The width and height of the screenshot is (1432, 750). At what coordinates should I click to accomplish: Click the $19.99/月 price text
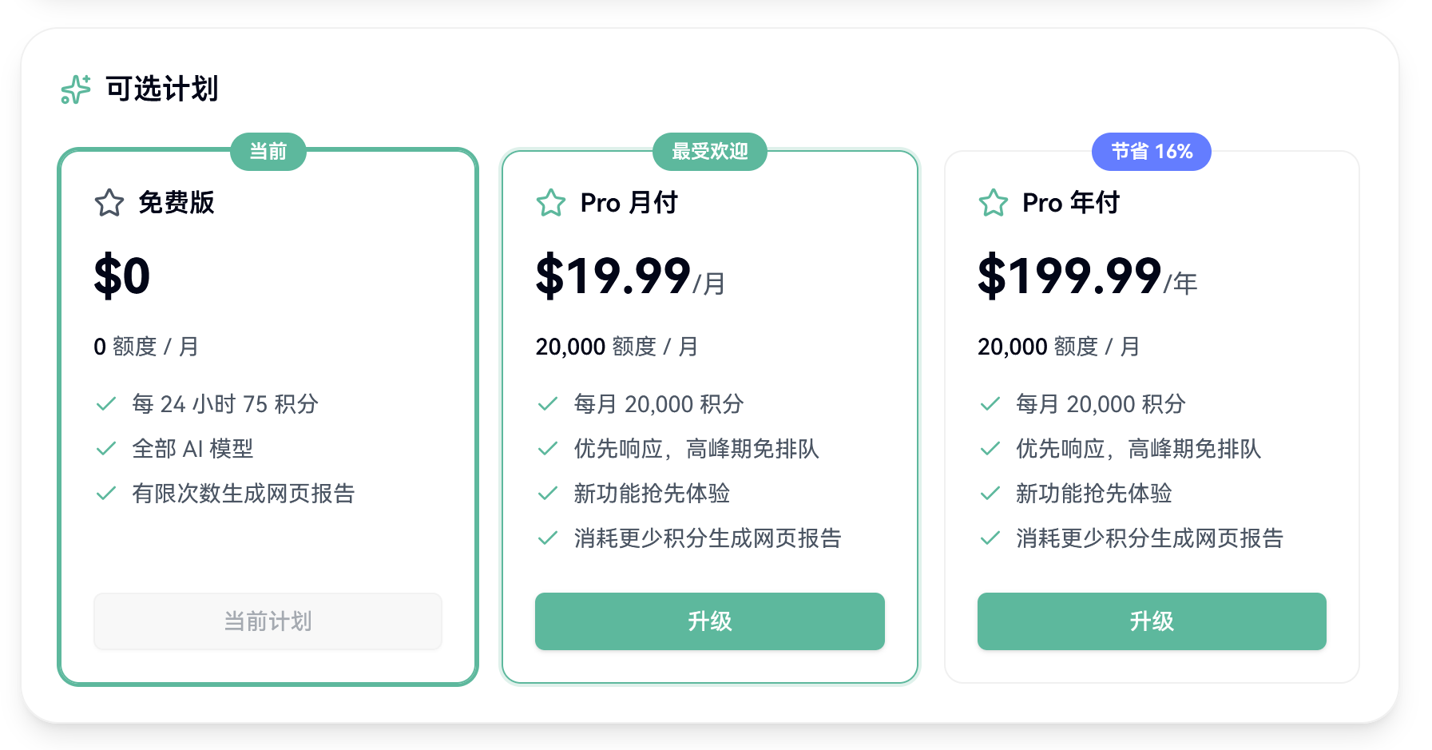click(x=629, y=276)
